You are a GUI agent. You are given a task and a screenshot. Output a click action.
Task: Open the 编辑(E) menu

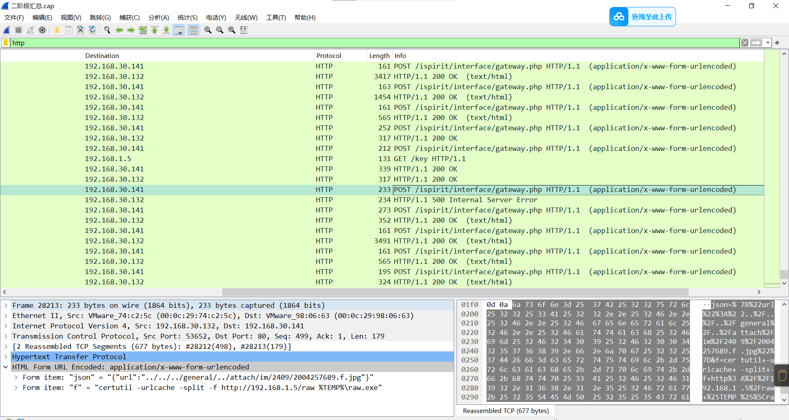tap(42, 17)
